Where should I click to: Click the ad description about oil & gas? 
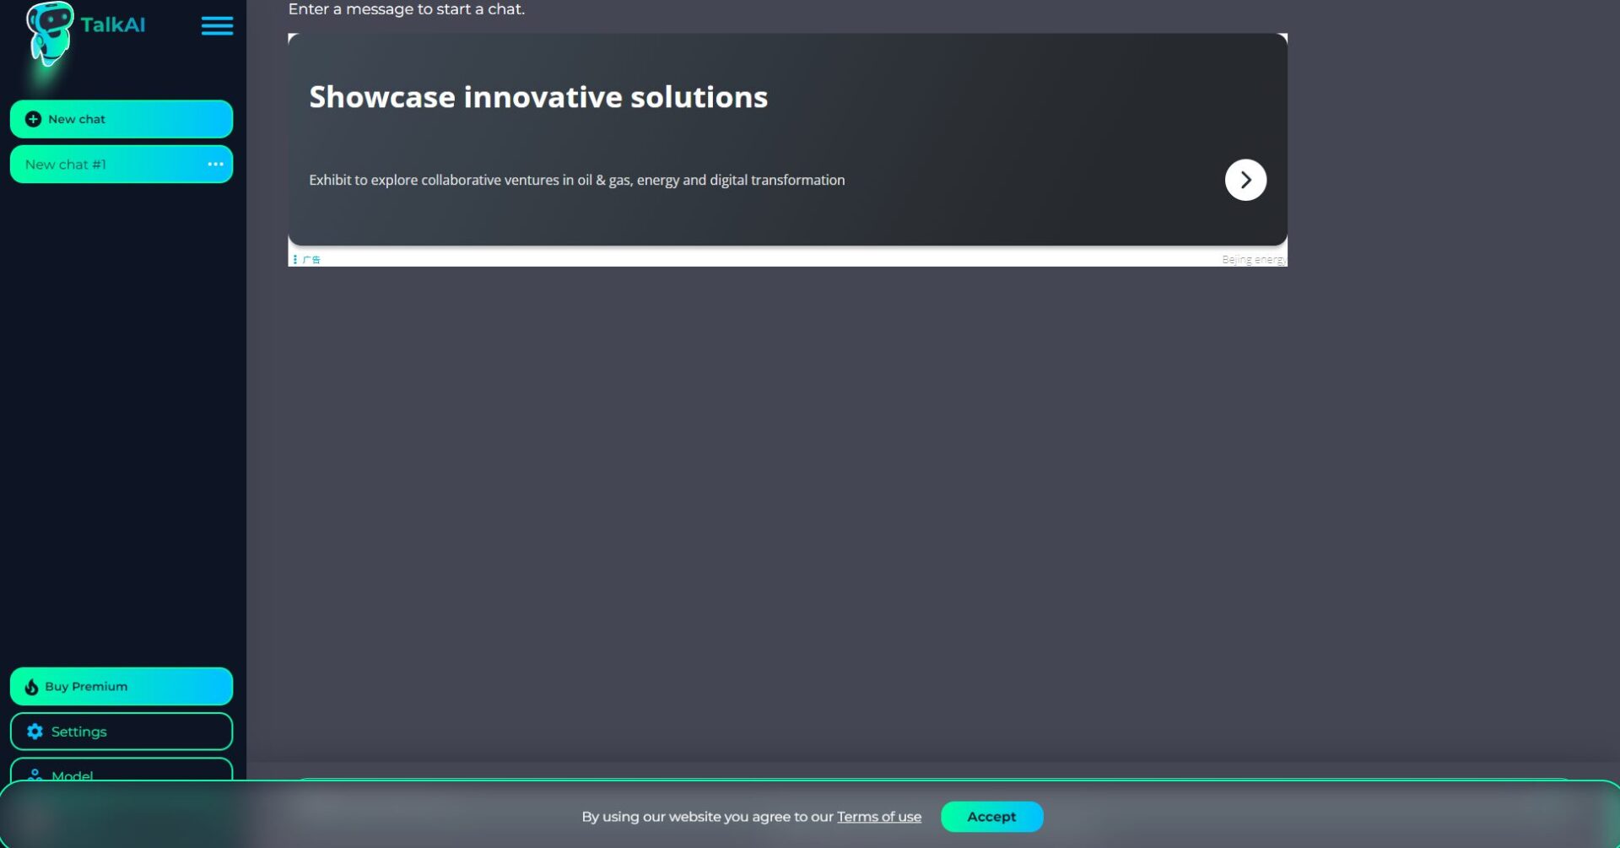tap(576, 180)
